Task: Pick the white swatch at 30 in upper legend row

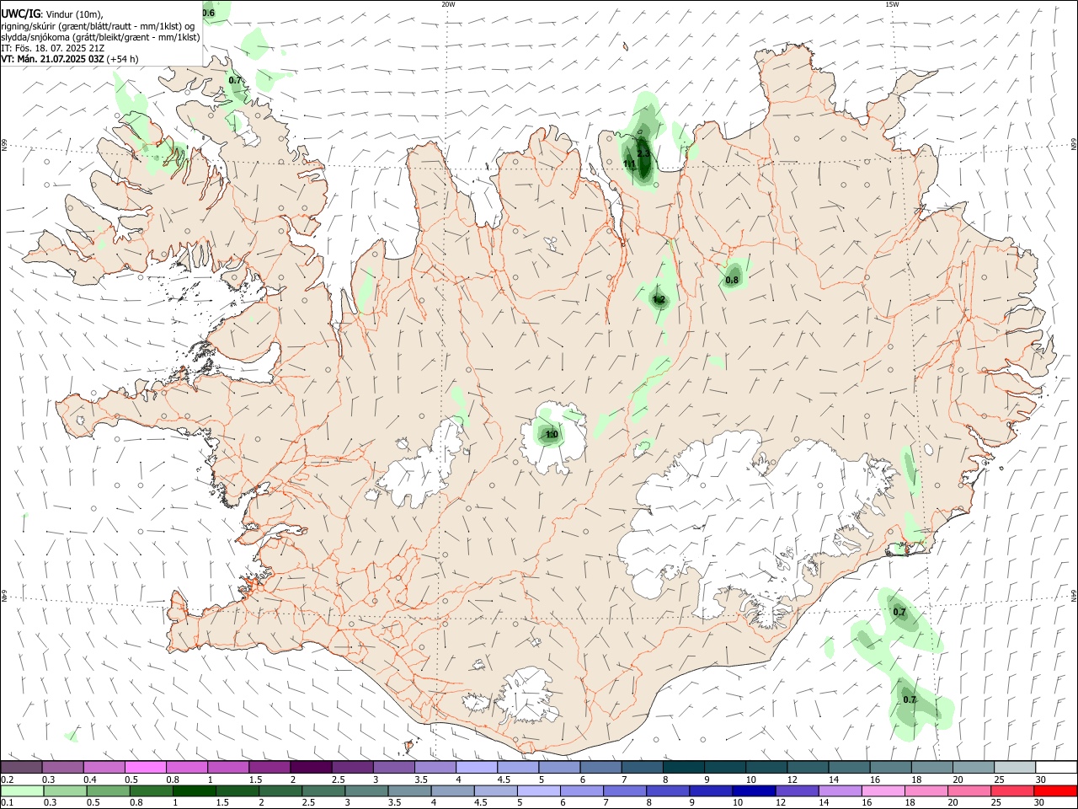Action: pos(1056,768)
